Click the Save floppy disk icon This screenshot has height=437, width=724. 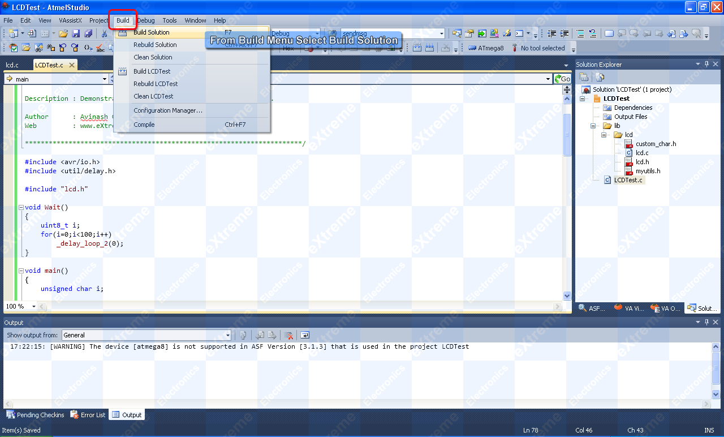point(76,33)
